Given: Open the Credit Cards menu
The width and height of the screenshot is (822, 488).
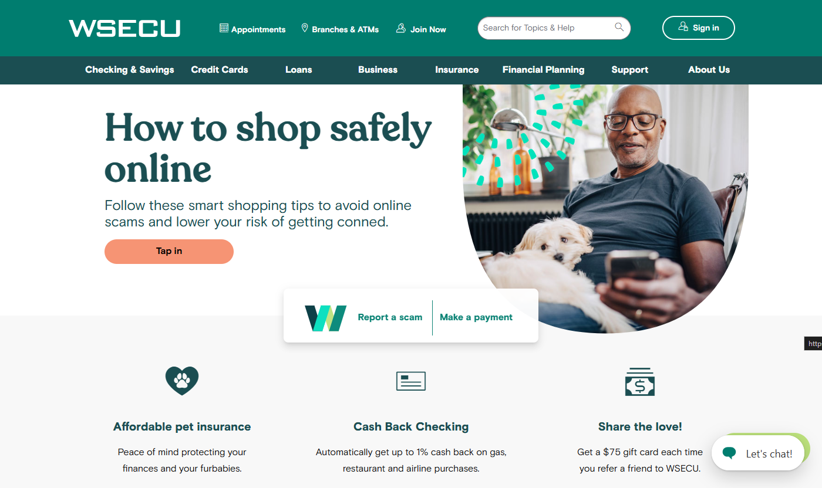Looking at the screenshot, I should (x=220, y=70).
